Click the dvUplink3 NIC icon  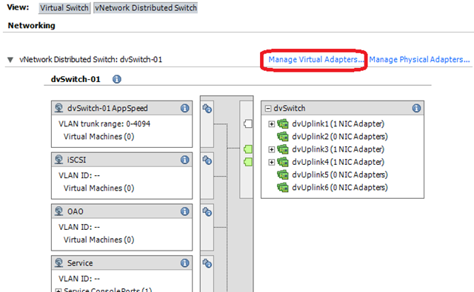283,149
